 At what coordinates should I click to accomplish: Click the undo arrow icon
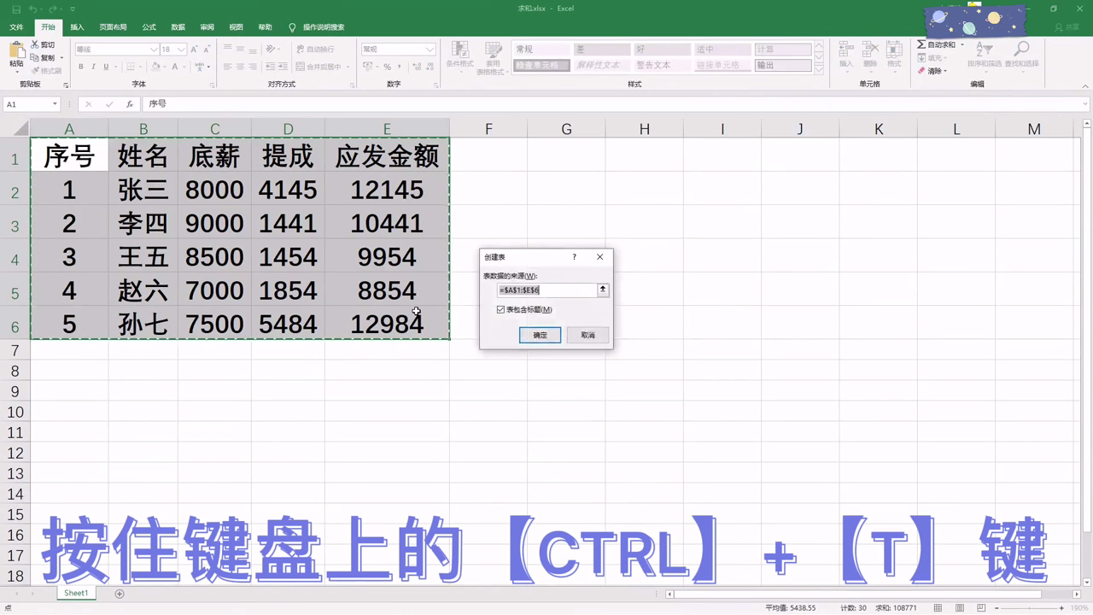32,9
